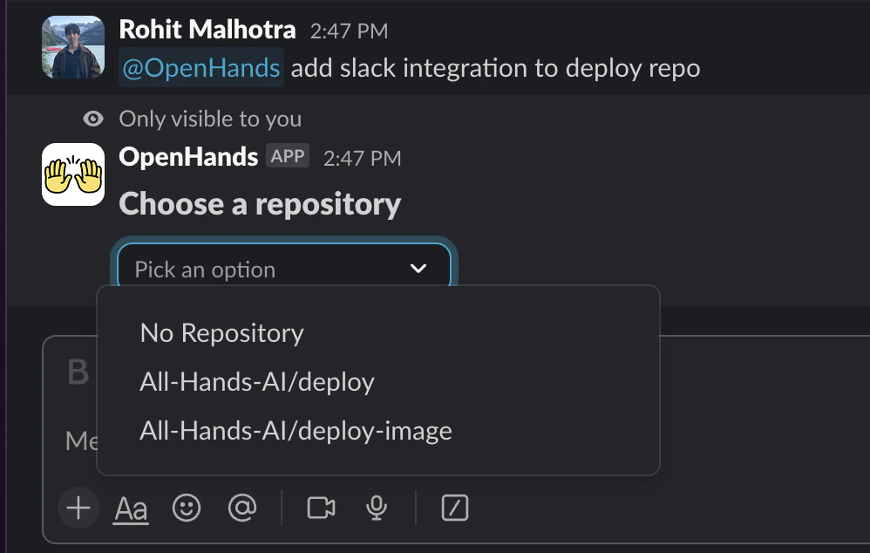Click the @ mention icon
This screenshot has height=553, width=870.
point(241,508)
